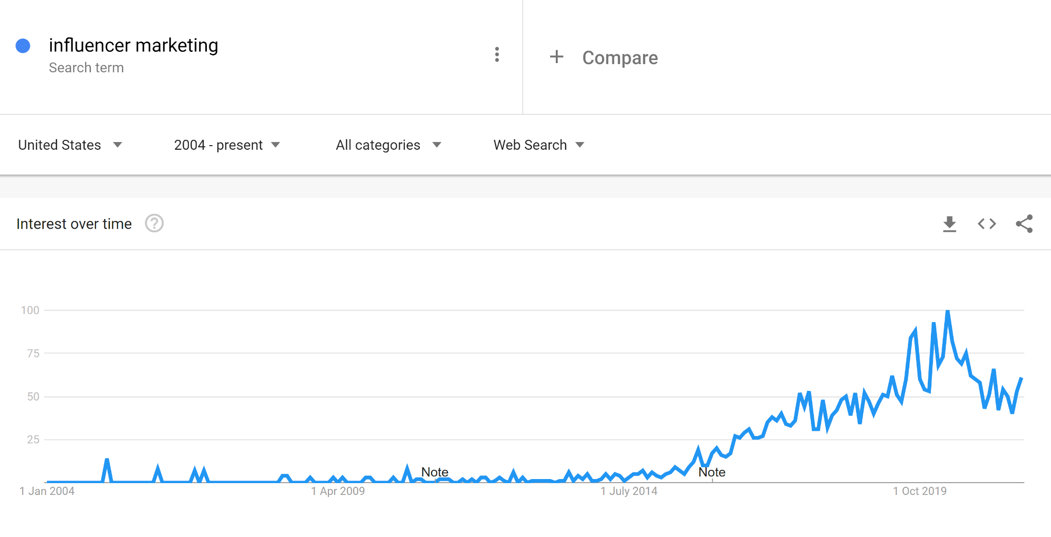Click the Note marker near 2016
The height and width of the screenshot is (537, 1051).
(712, 472)
